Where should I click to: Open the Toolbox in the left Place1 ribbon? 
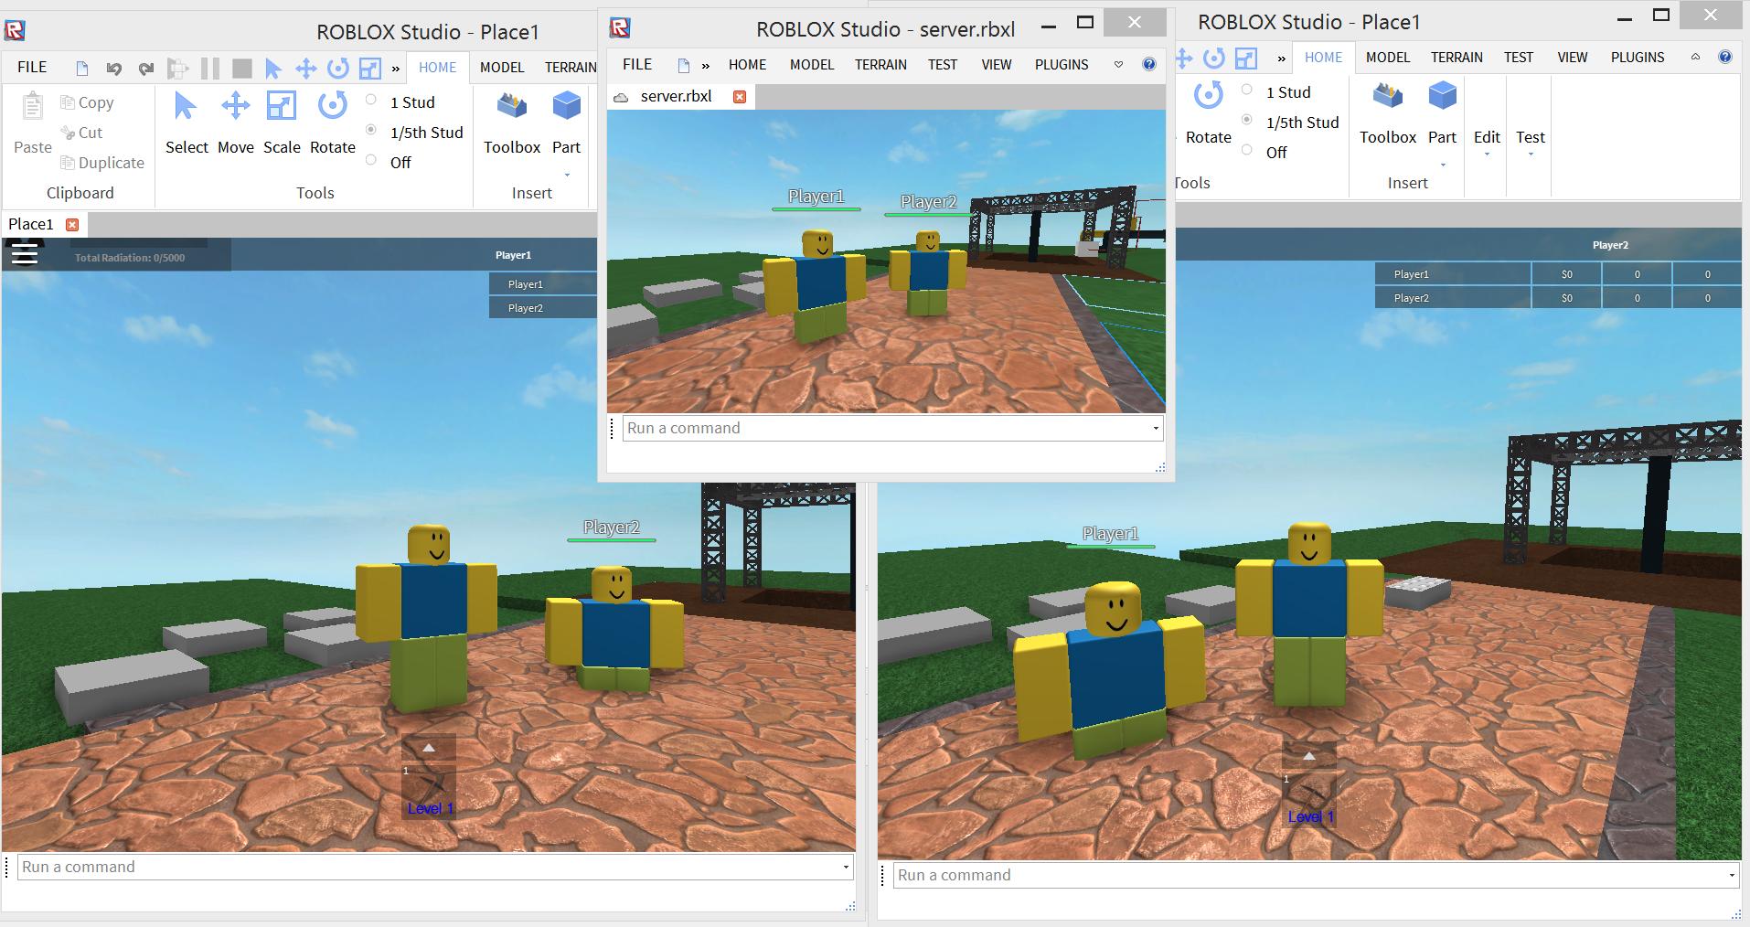click(x=512, y=123)
